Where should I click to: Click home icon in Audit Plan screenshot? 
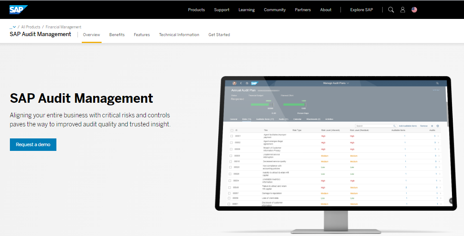point(247,83)
